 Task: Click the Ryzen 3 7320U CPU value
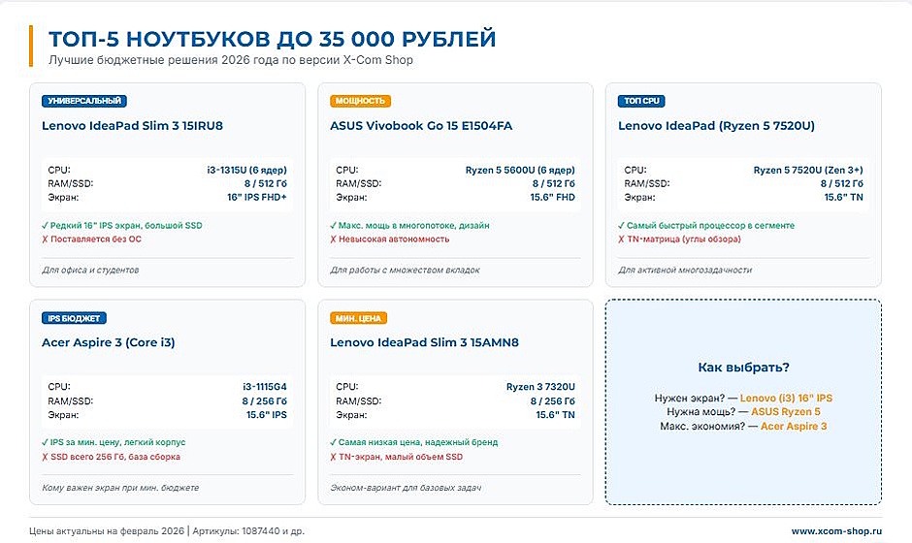540,387
